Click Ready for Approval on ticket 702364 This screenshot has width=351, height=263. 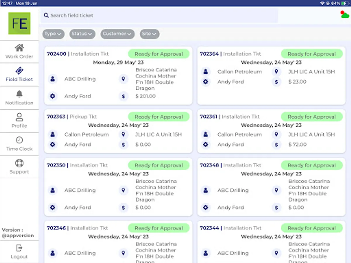pos(312,54)
